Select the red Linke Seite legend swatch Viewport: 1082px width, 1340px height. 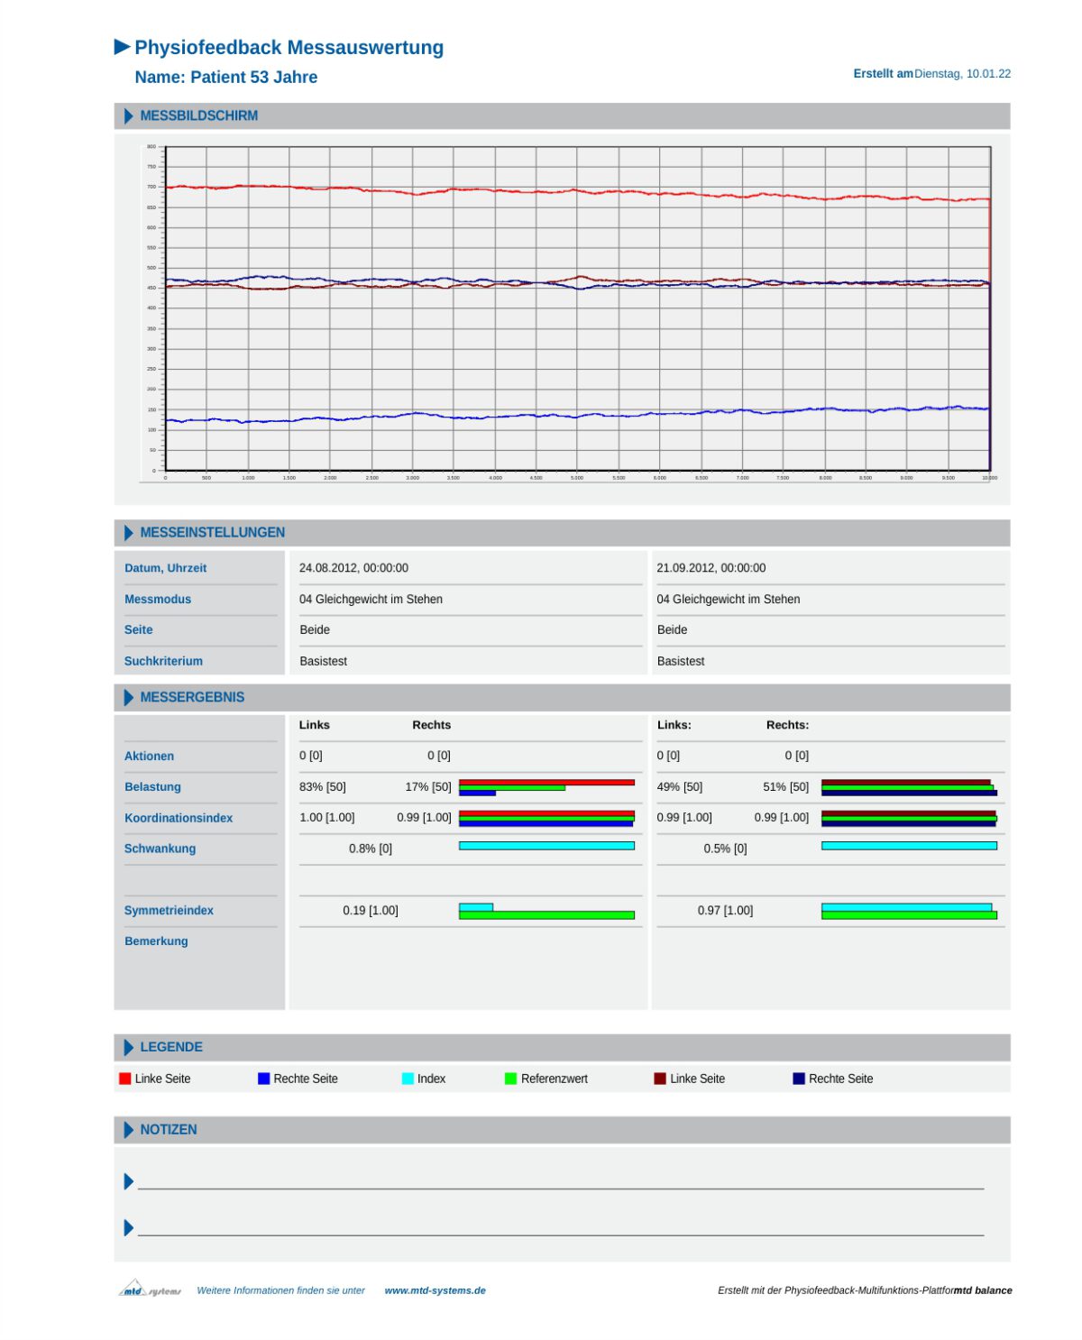pyautogui.click(x=123, y=1078)
